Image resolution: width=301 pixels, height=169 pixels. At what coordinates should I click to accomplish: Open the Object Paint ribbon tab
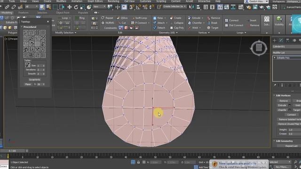coord(63,13)
